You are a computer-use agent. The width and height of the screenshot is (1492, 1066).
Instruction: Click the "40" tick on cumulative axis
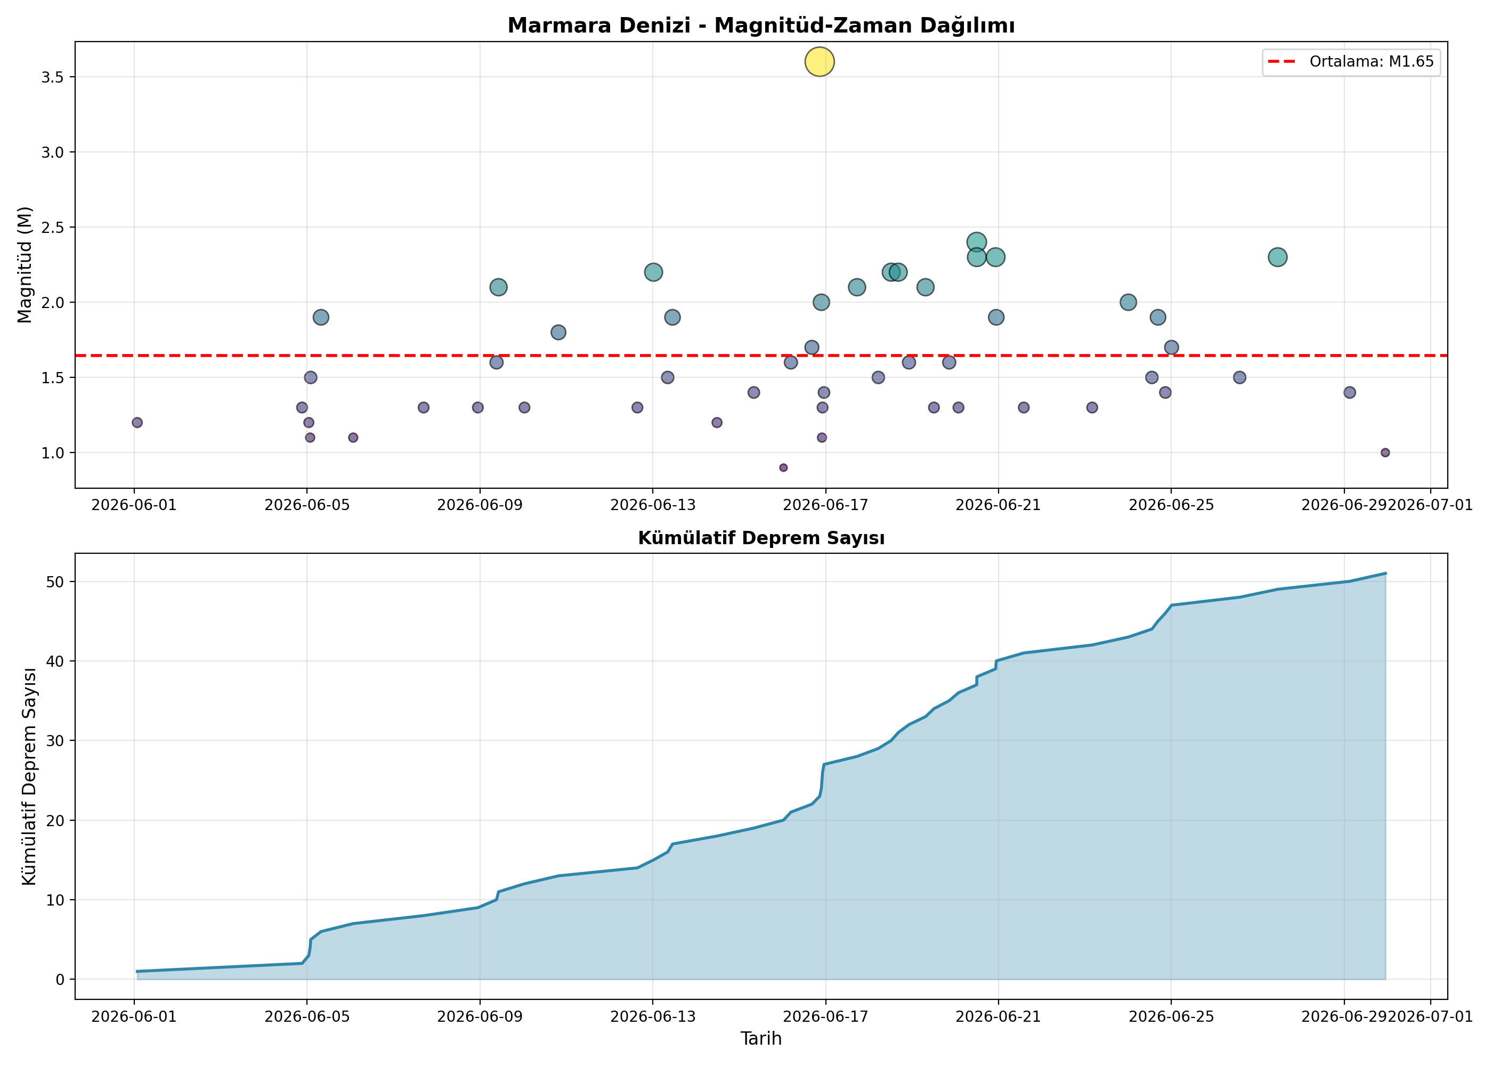click(56, 661)
